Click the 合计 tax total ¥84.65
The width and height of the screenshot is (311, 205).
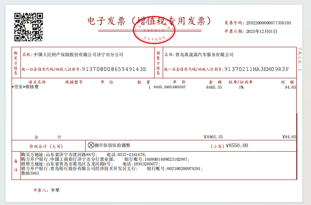[289, 137]
